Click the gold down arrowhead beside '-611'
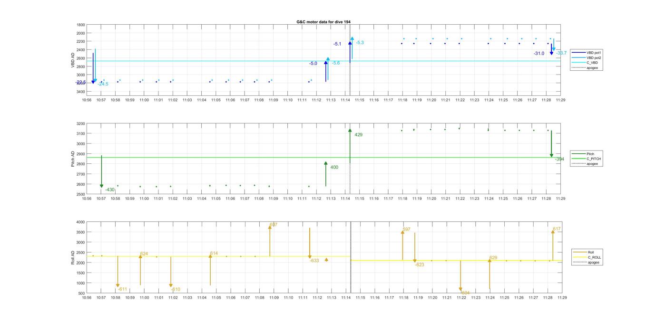The height and width of the screenshot is (329, 666). 118,286
